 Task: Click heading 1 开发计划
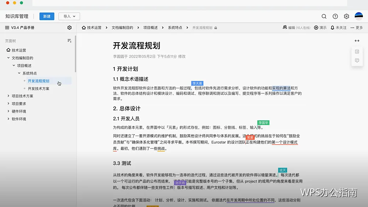[125, 69]
